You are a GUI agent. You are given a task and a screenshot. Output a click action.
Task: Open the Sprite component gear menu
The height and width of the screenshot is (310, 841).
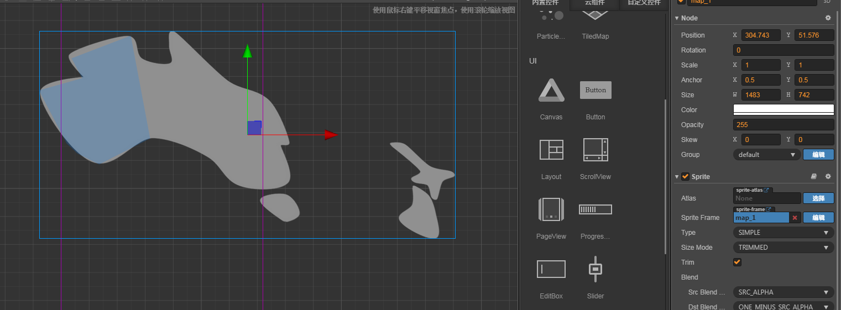point(828,176)
